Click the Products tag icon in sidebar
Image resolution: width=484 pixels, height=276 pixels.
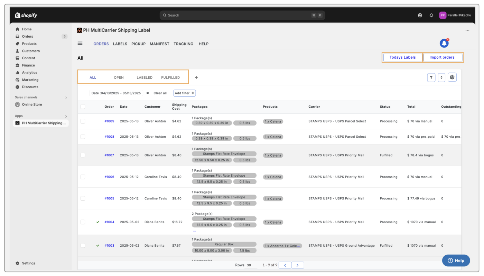18,44
